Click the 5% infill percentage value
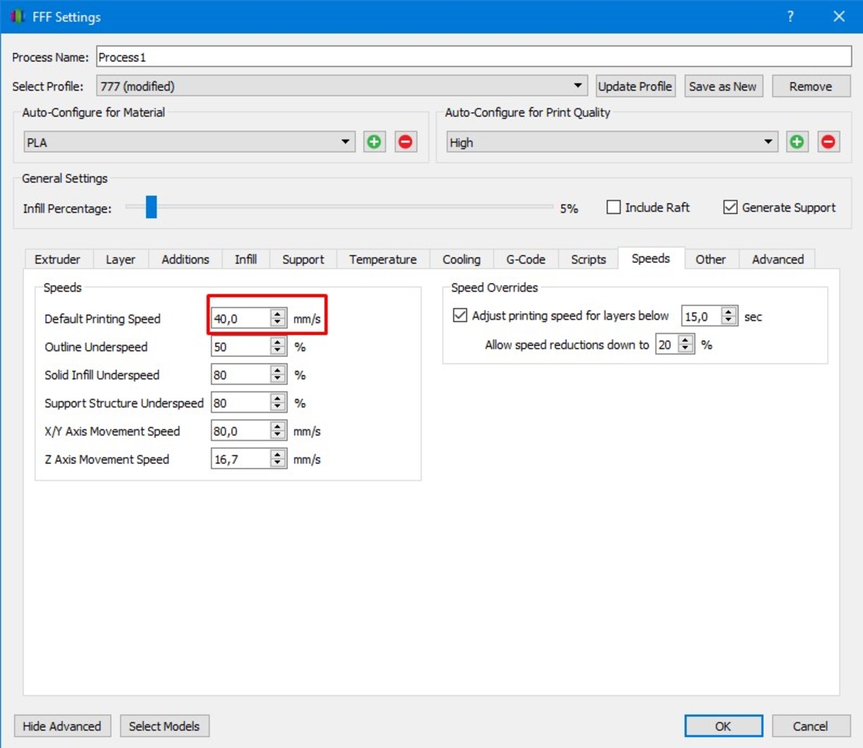The height and width of the screenshot is (748, 863). (x=569, y=208)
